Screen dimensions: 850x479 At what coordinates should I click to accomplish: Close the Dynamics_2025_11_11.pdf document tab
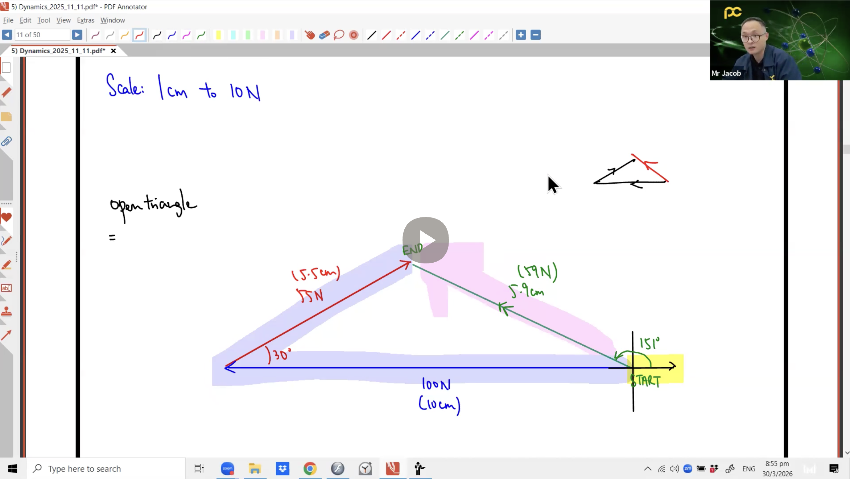tap(114, 51)
